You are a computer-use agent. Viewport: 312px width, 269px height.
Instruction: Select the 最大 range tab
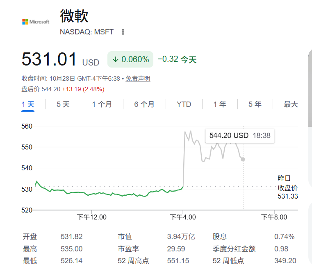coord(291,104)
